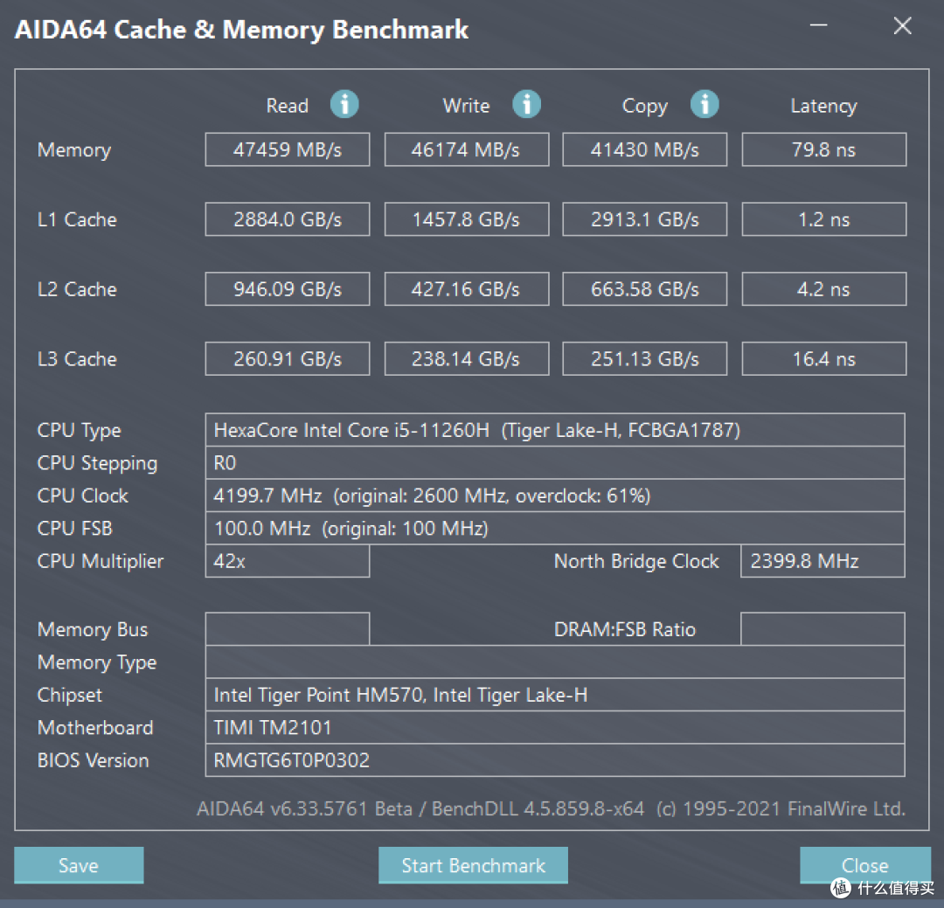Select the Memory Read 47459 MB/s result
The image size is (944, 908).
(288, 149)
